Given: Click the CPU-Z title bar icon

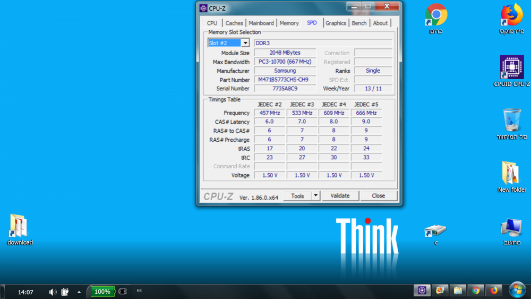Looking at the screenshot, I should coord(203,8).
